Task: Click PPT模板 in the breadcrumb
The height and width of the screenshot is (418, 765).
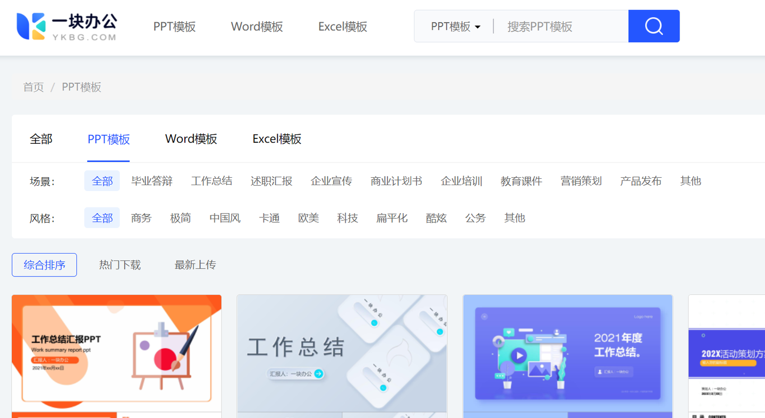Action: tap(81, 87)
